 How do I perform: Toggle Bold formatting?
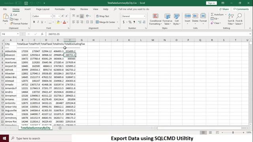34,22
